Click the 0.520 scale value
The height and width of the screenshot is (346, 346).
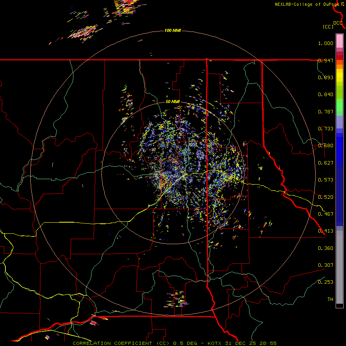326,197
